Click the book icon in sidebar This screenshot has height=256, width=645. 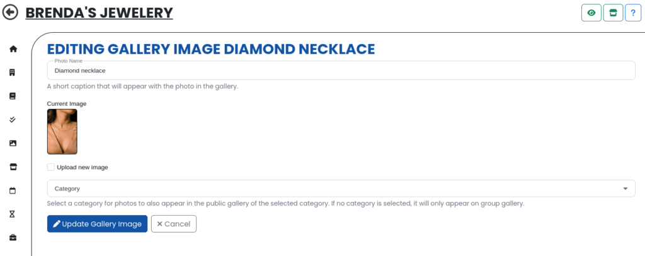[13, 96]
